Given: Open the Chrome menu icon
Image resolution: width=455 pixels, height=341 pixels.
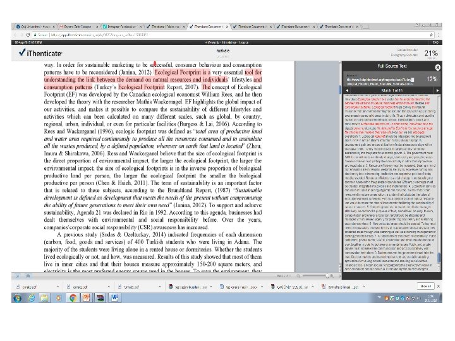Looking at the screenshot, I should pyautogui.click(x=439, y=35).
